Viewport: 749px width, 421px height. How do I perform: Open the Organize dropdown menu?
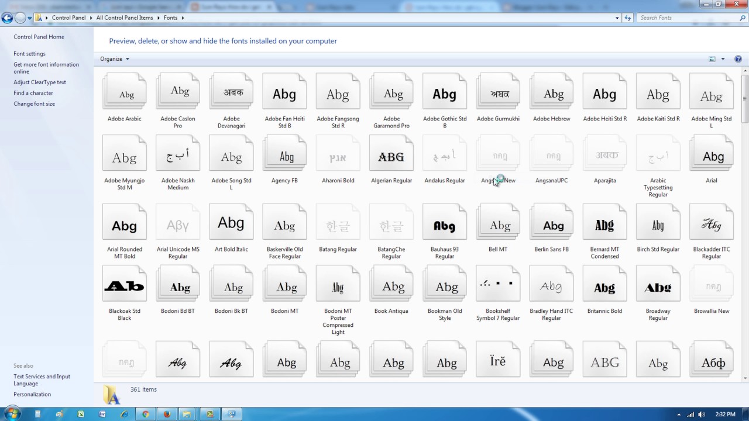click(x=115, y=59)
